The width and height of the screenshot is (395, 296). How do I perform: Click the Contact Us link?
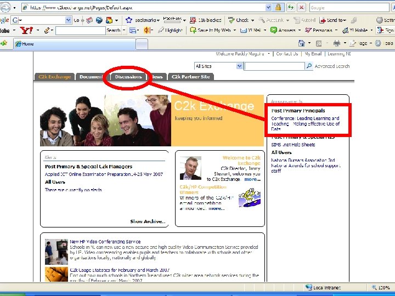(x=287, y=54)
